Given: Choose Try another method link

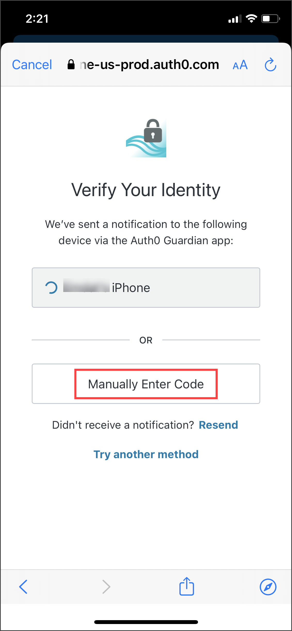Looking at the screenshot, I should point(146,454).
